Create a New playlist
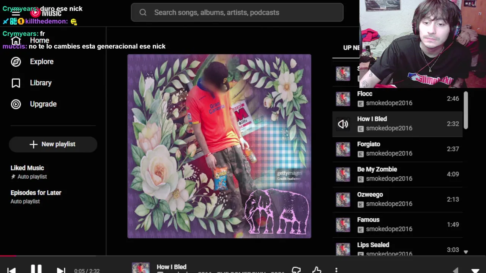This screenshot has height=273, width=486. click(x=53, y=144)
